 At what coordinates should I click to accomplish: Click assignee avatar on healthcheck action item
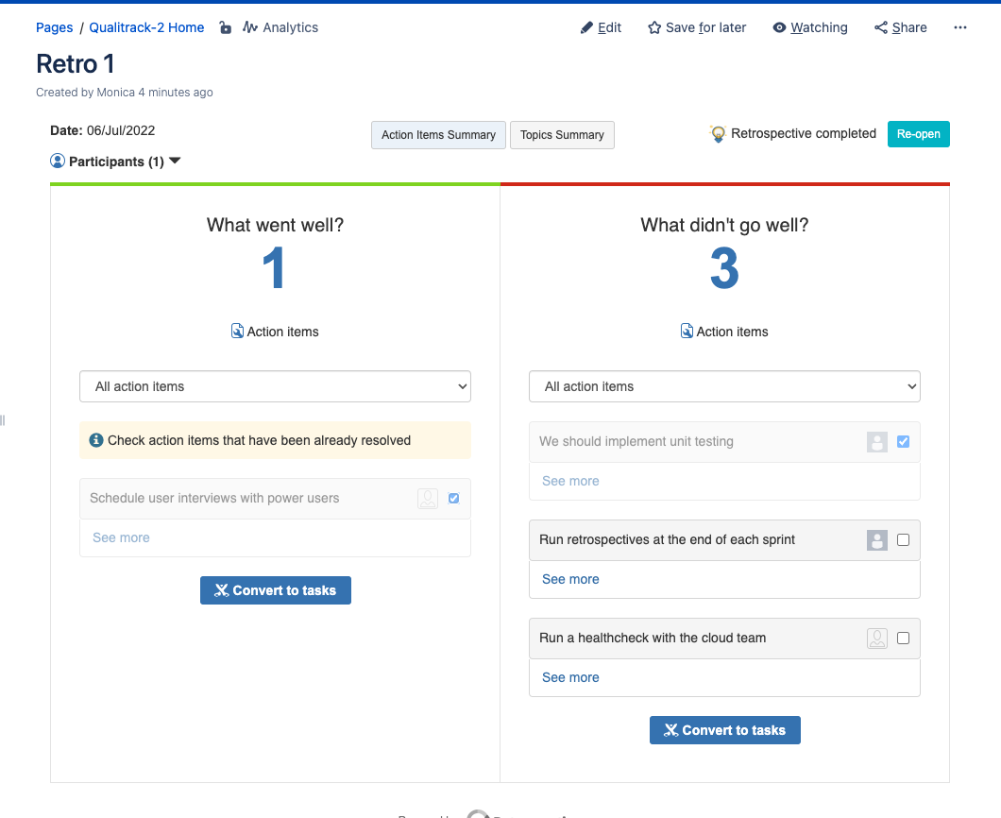click(877, 639)
